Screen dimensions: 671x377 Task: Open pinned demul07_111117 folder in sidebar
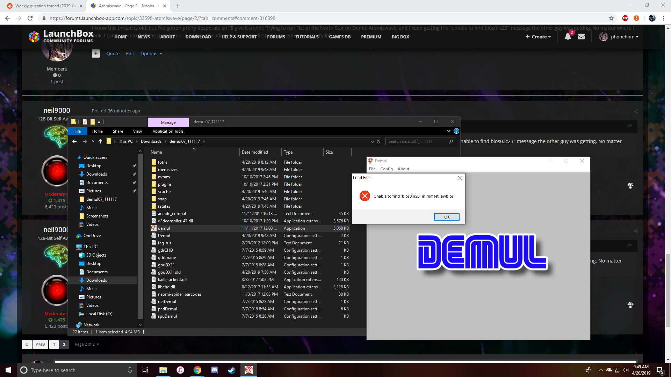[x=101, y=199]
